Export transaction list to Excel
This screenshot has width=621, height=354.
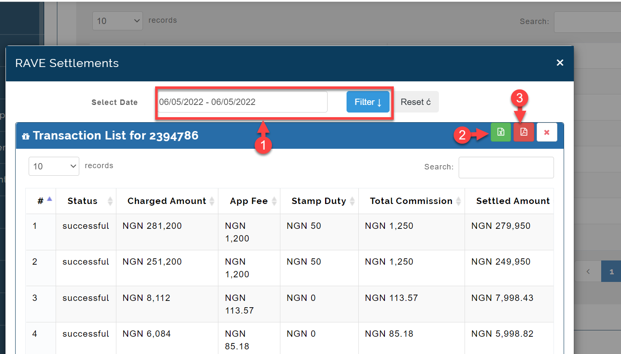(x=501, y=132)
